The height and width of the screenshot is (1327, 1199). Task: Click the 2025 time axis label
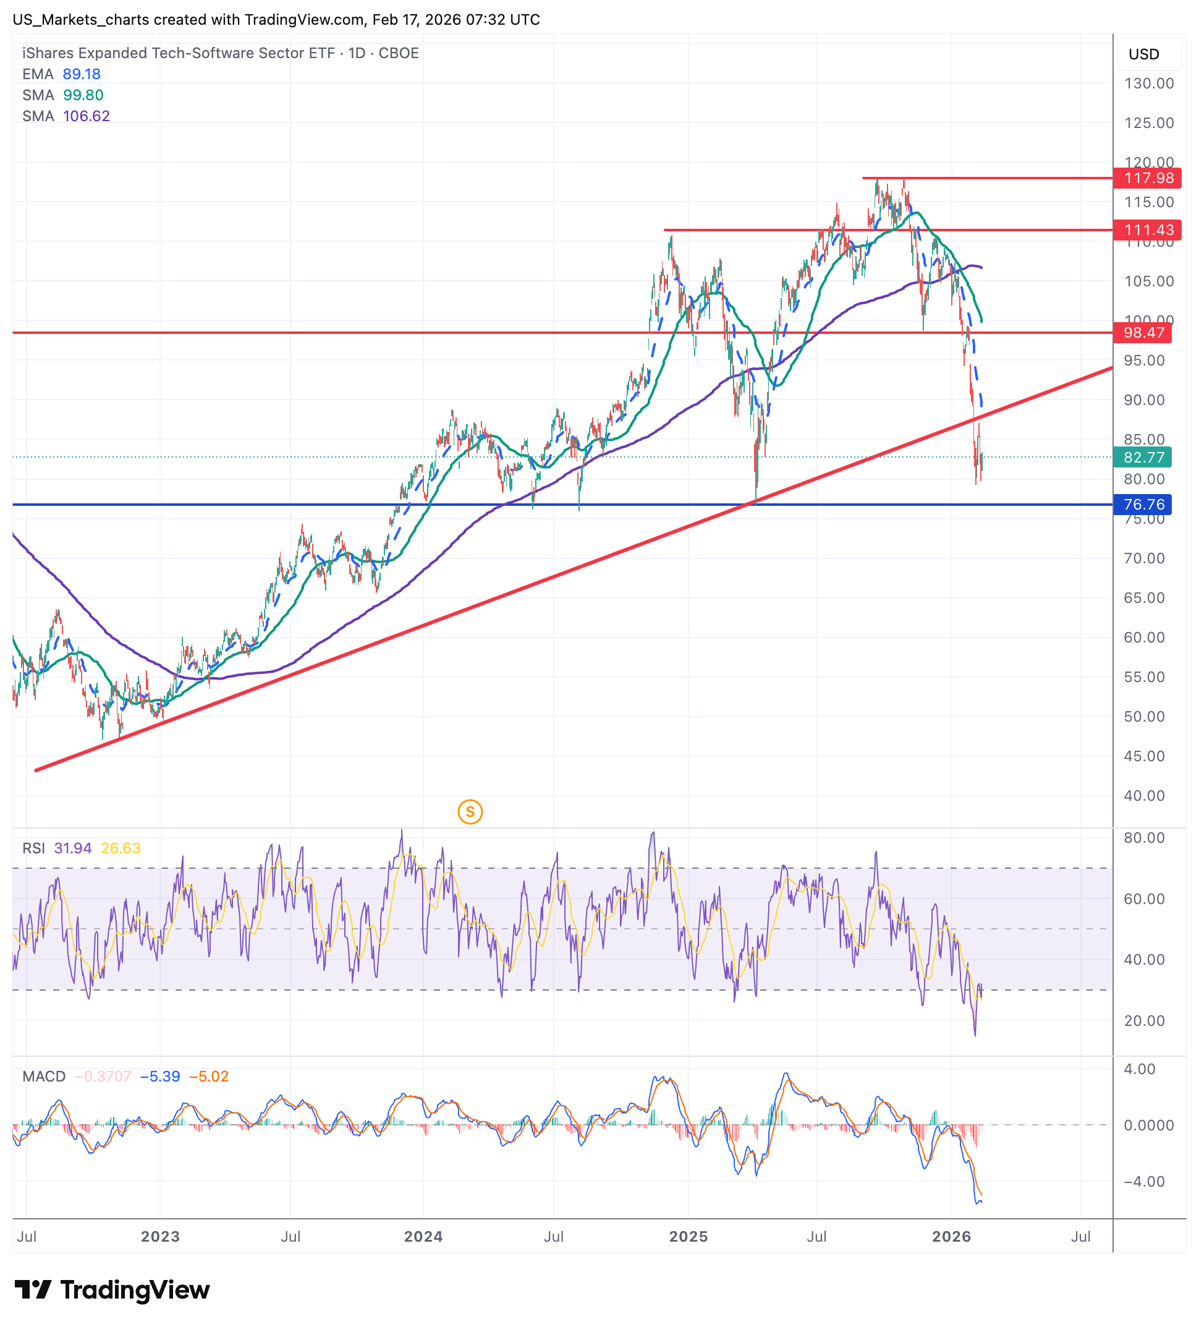(x=688, y=1236)
